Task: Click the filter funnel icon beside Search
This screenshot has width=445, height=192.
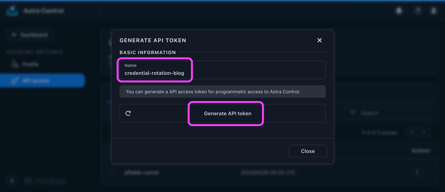Action: coord(353,113)
